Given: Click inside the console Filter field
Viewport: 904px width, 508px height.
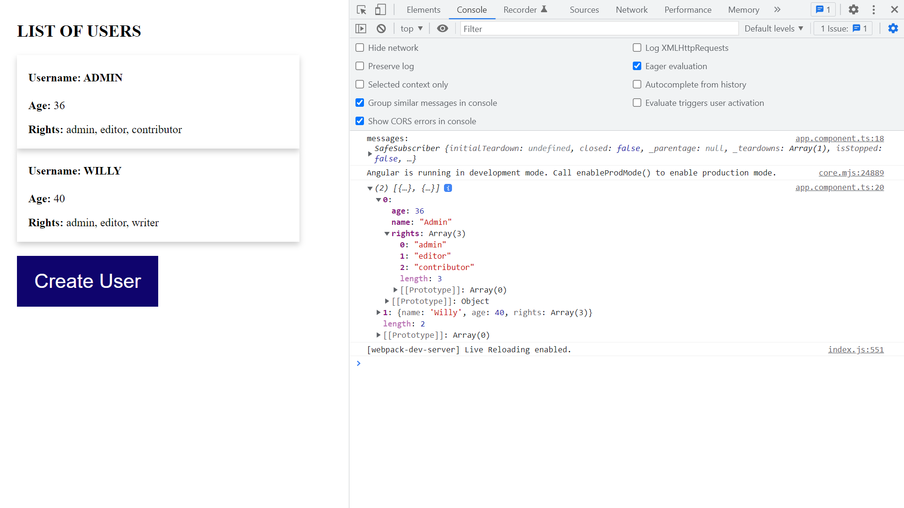Looking at the screenshot, I should pos(598,29).
